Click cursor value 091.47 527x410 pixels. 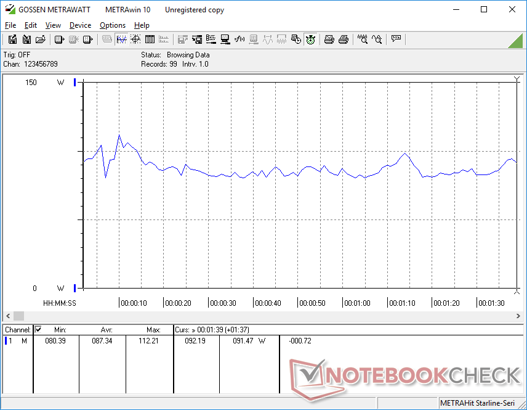coord(243,341)
